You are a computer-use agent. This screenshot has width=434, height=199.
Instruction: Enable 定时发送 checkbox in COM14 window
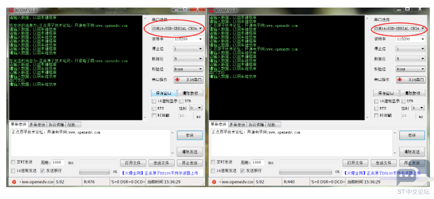tap(213, 162)
